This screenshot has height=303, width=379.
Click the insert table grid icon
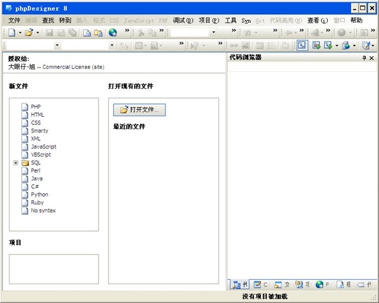(x=260, y=45)
